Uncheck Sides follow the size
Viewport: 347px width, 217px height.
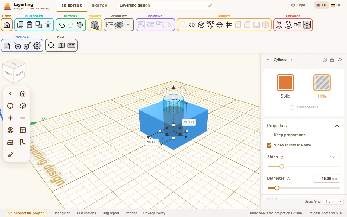[269, 145]
